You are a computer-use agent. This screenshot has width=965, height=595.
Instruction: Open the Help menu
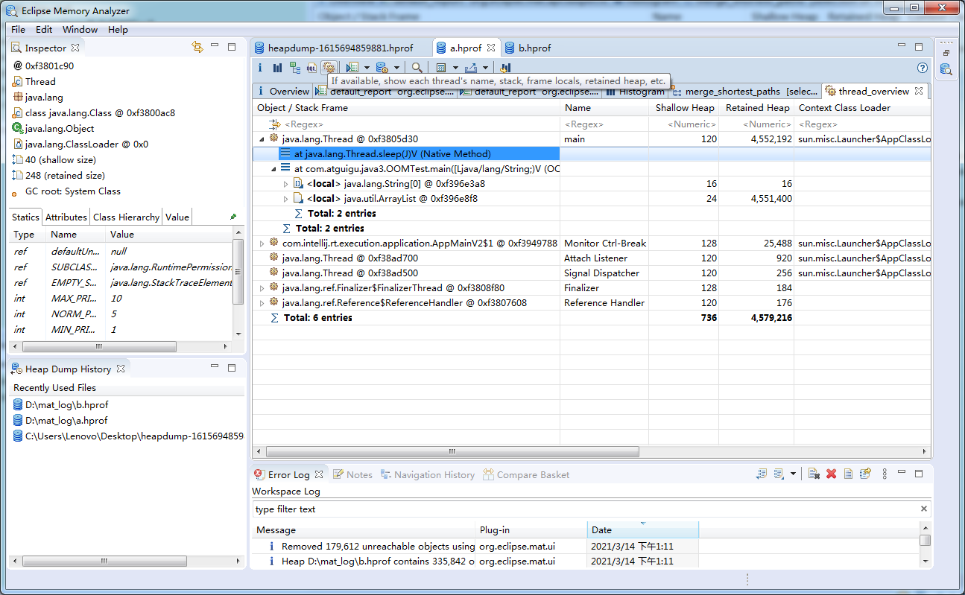118,30
